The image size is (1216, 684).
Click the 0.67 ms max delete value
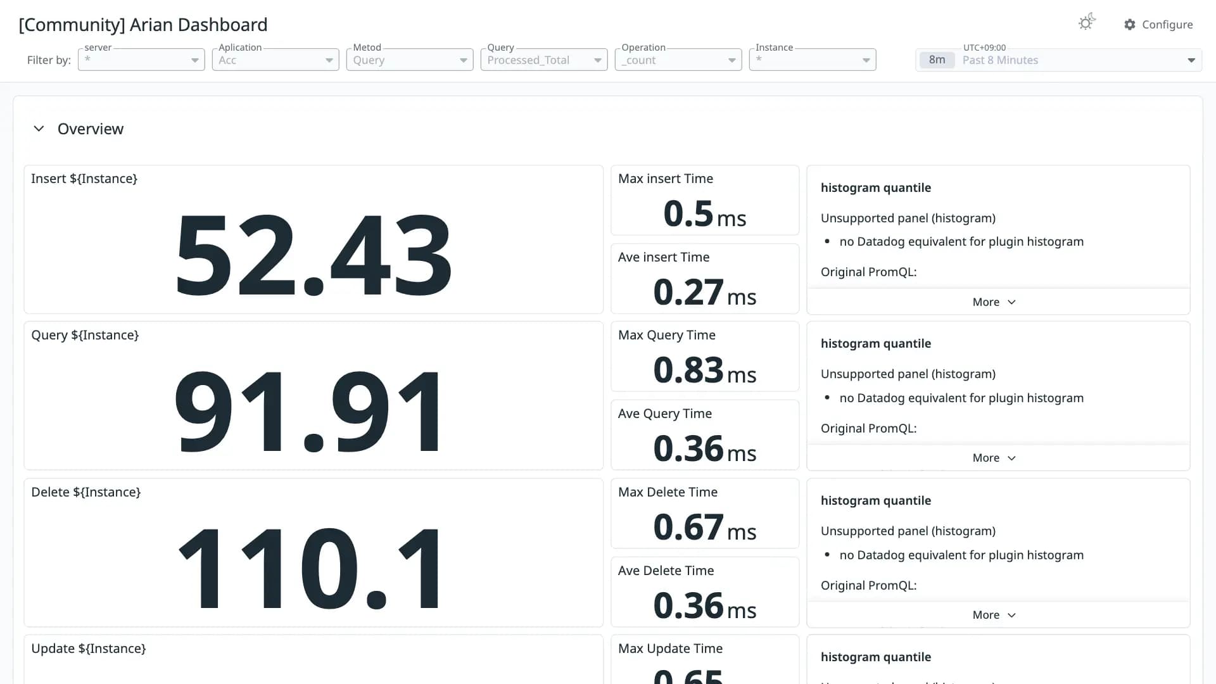705,527
